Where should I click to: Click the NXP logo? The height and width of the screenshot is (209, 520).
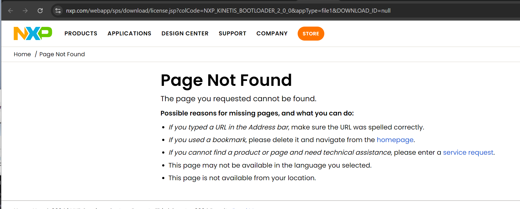[x=33, y=33]
